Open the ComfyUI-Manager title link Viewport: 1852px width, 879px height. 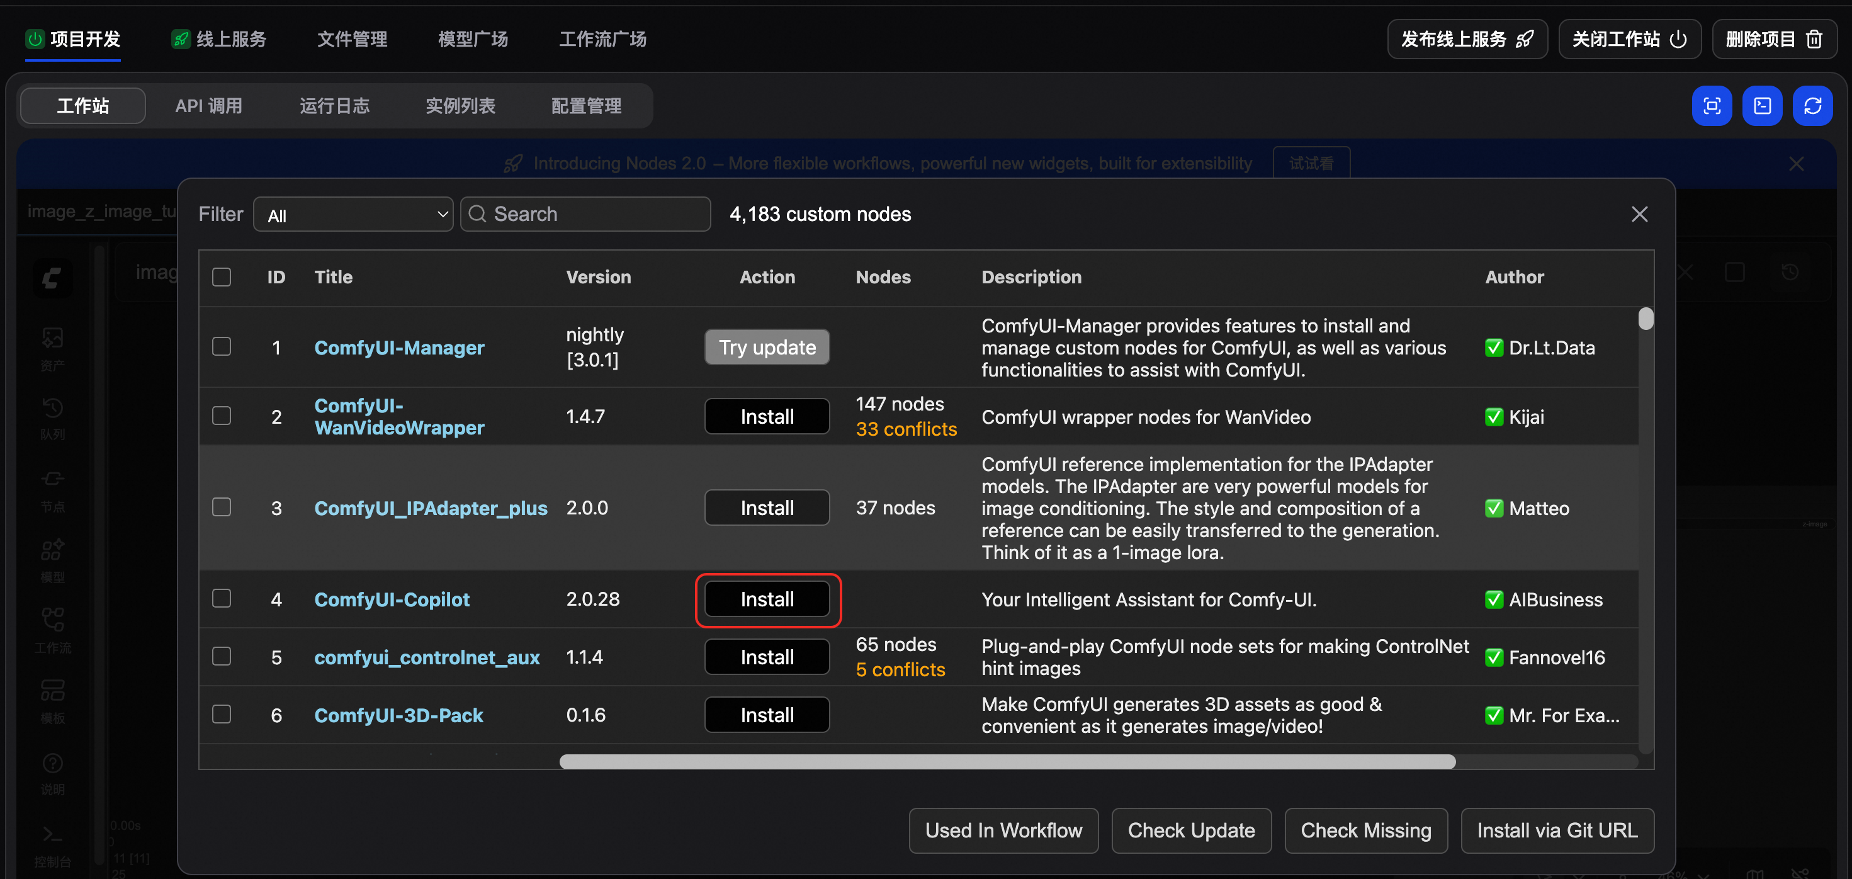(399, 348)
